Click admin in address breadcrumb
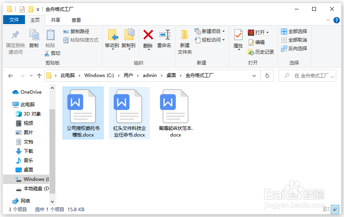Image resolution: width=344 pixels, height=217 pixels. pyautogui.click(x=150, y=75)
